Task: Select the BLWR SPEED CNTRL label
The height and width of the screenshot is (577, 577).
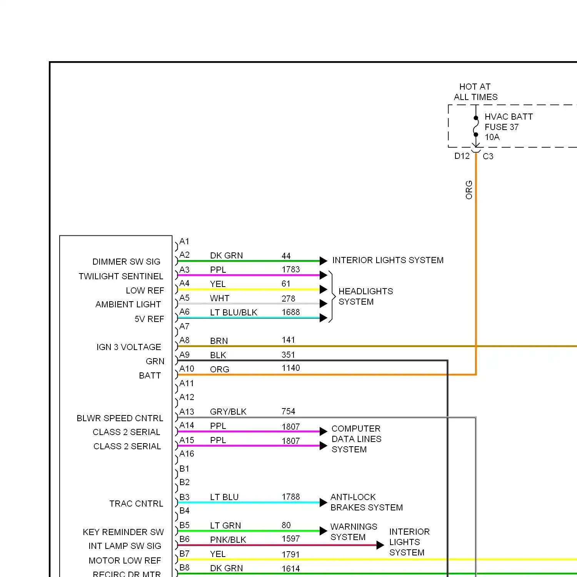Action: (120, 418)
